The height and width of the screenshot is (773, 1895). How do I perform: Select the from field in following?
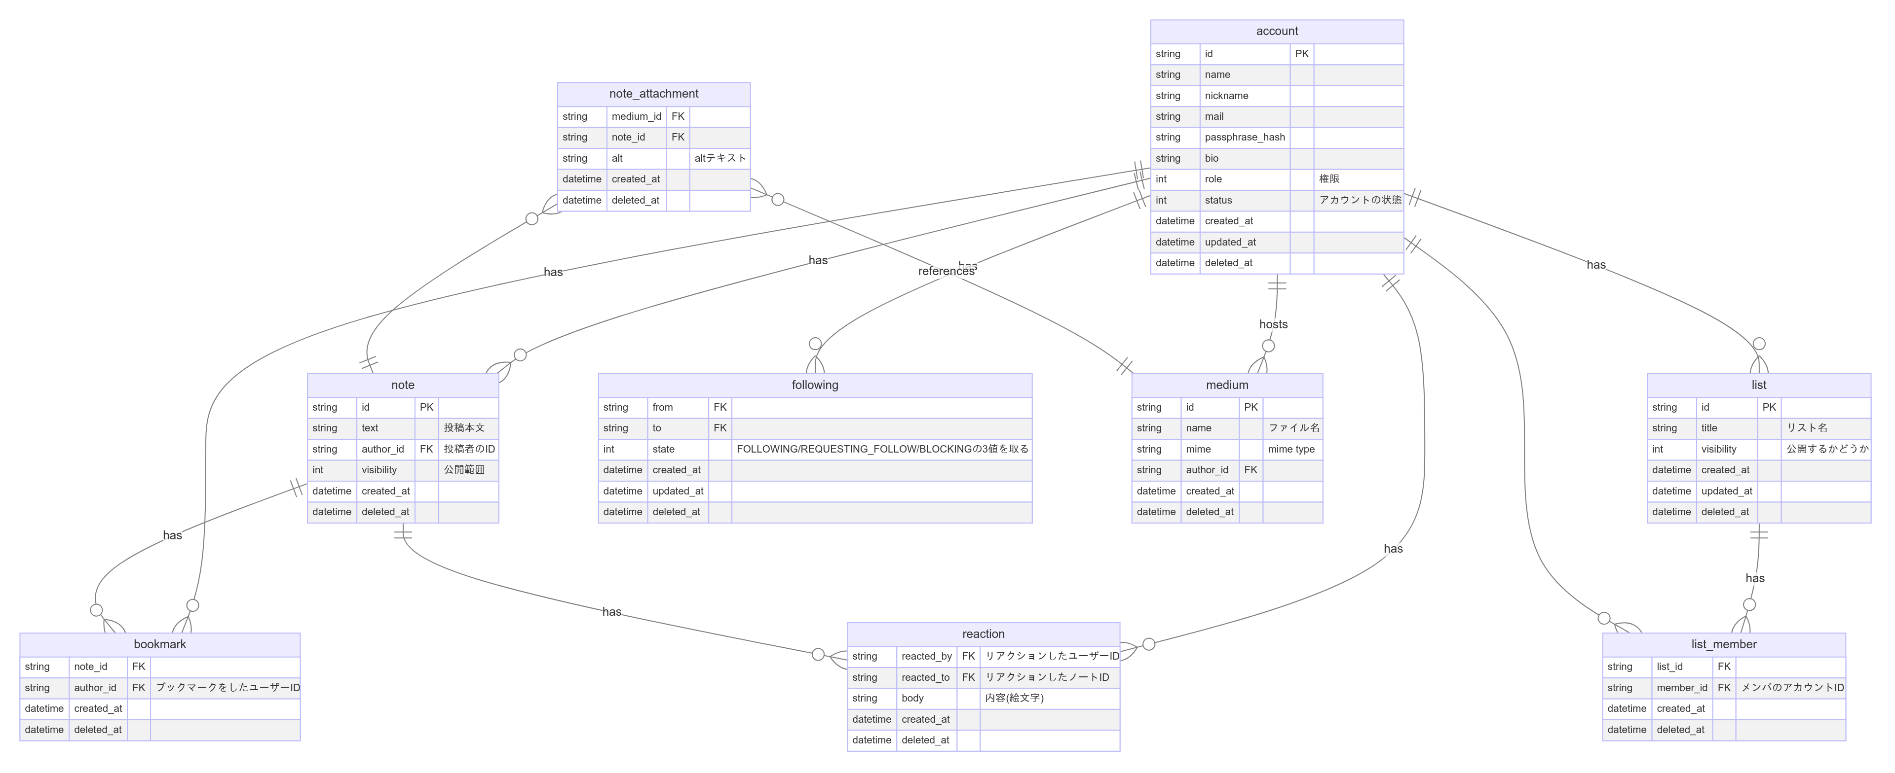[679, 407]
